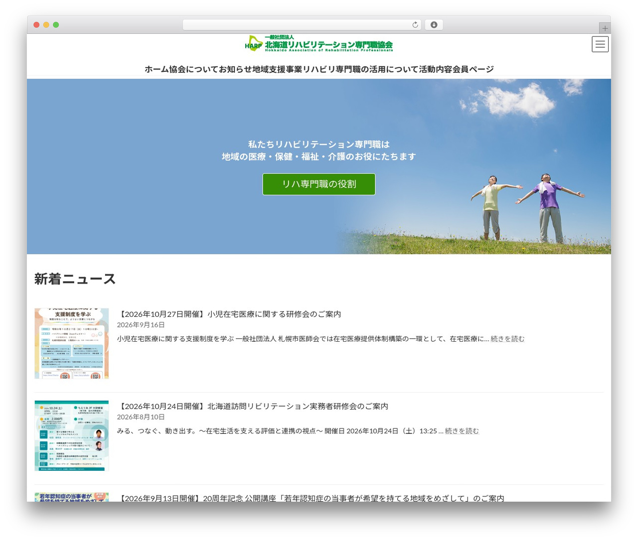The image size is (638, 540).
Task: Select the 活動内容 menu item
Action: point(435,69)
